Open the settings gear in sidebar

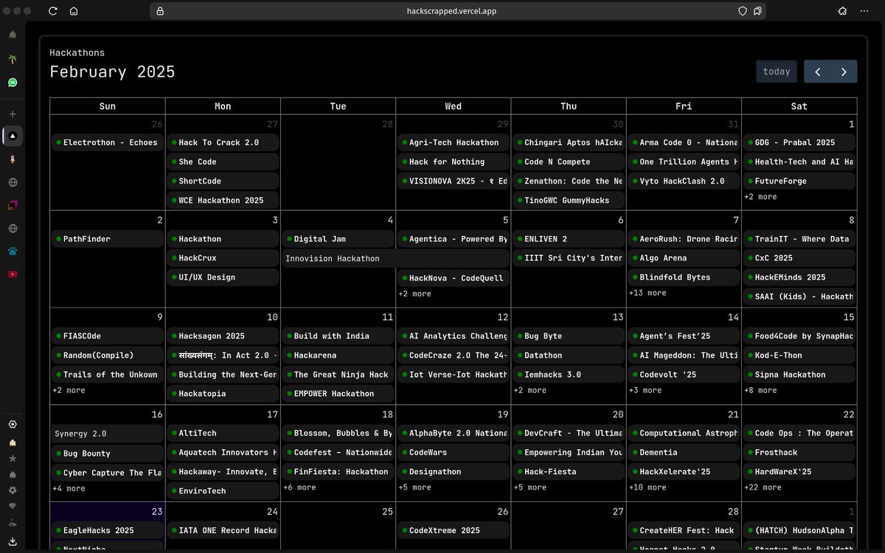pos(13,424)
